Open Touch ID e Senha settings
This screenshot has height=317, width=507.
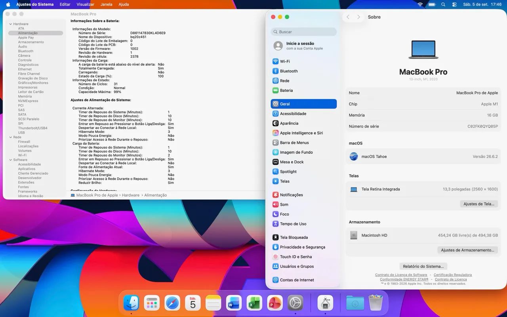point(304,257)
